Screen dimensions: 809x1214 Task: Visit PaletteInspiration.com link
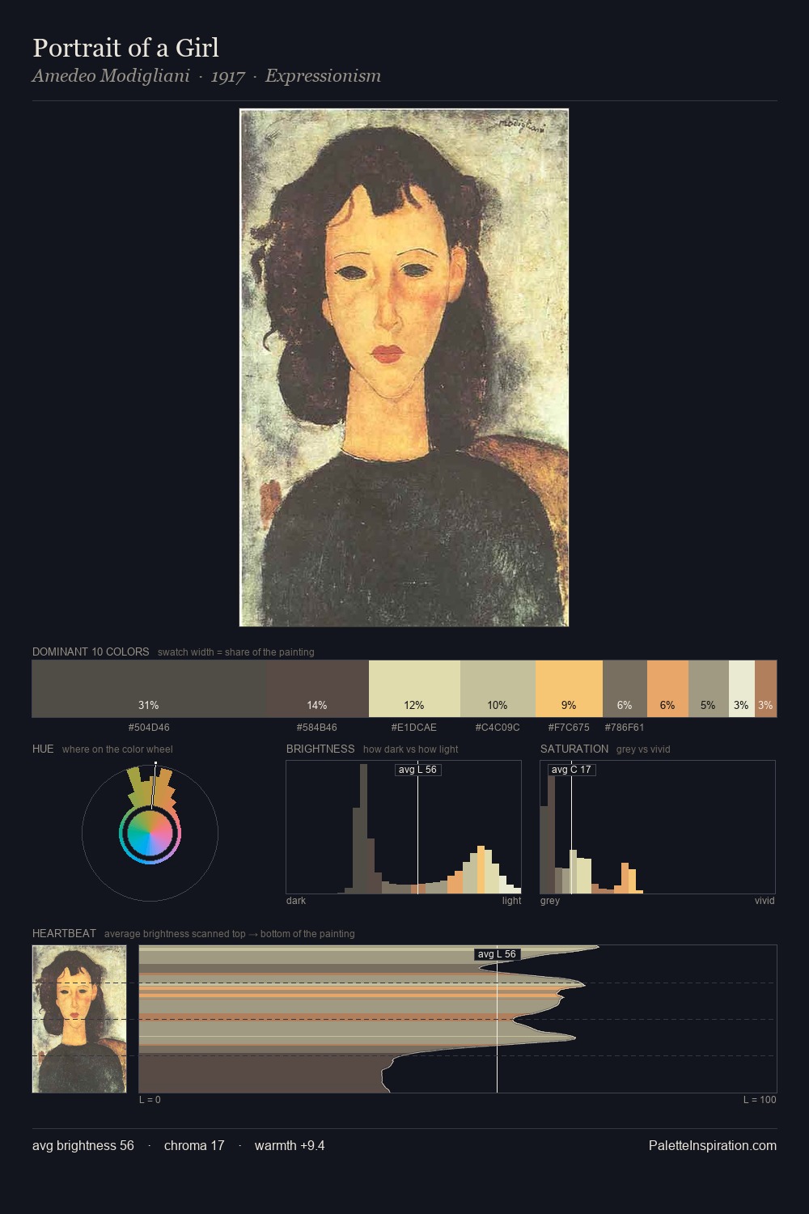(x=713, y=1145)
